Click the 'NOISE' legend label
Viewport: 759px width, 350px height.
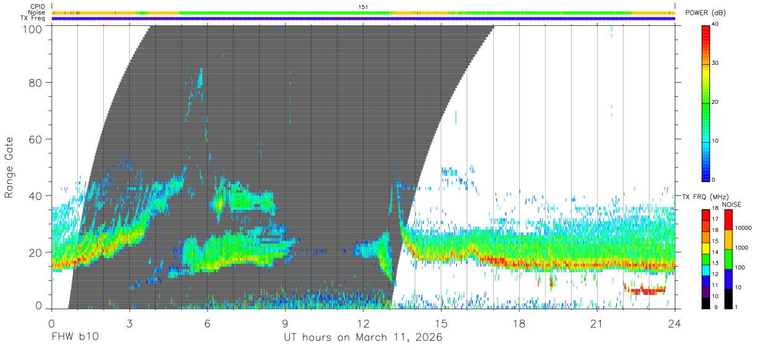point(731,204)
